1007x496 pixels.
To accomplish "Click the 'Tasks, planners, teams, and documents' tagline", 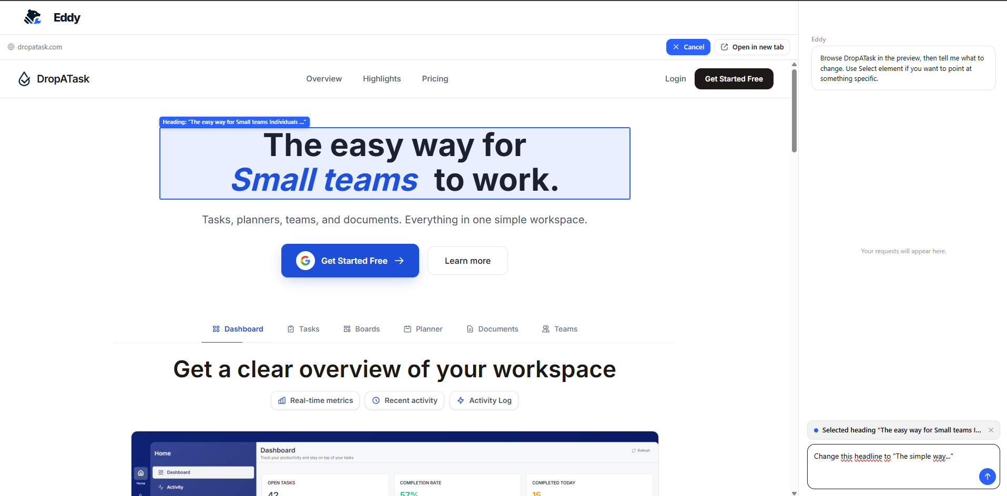I will (x=395, y=220).
